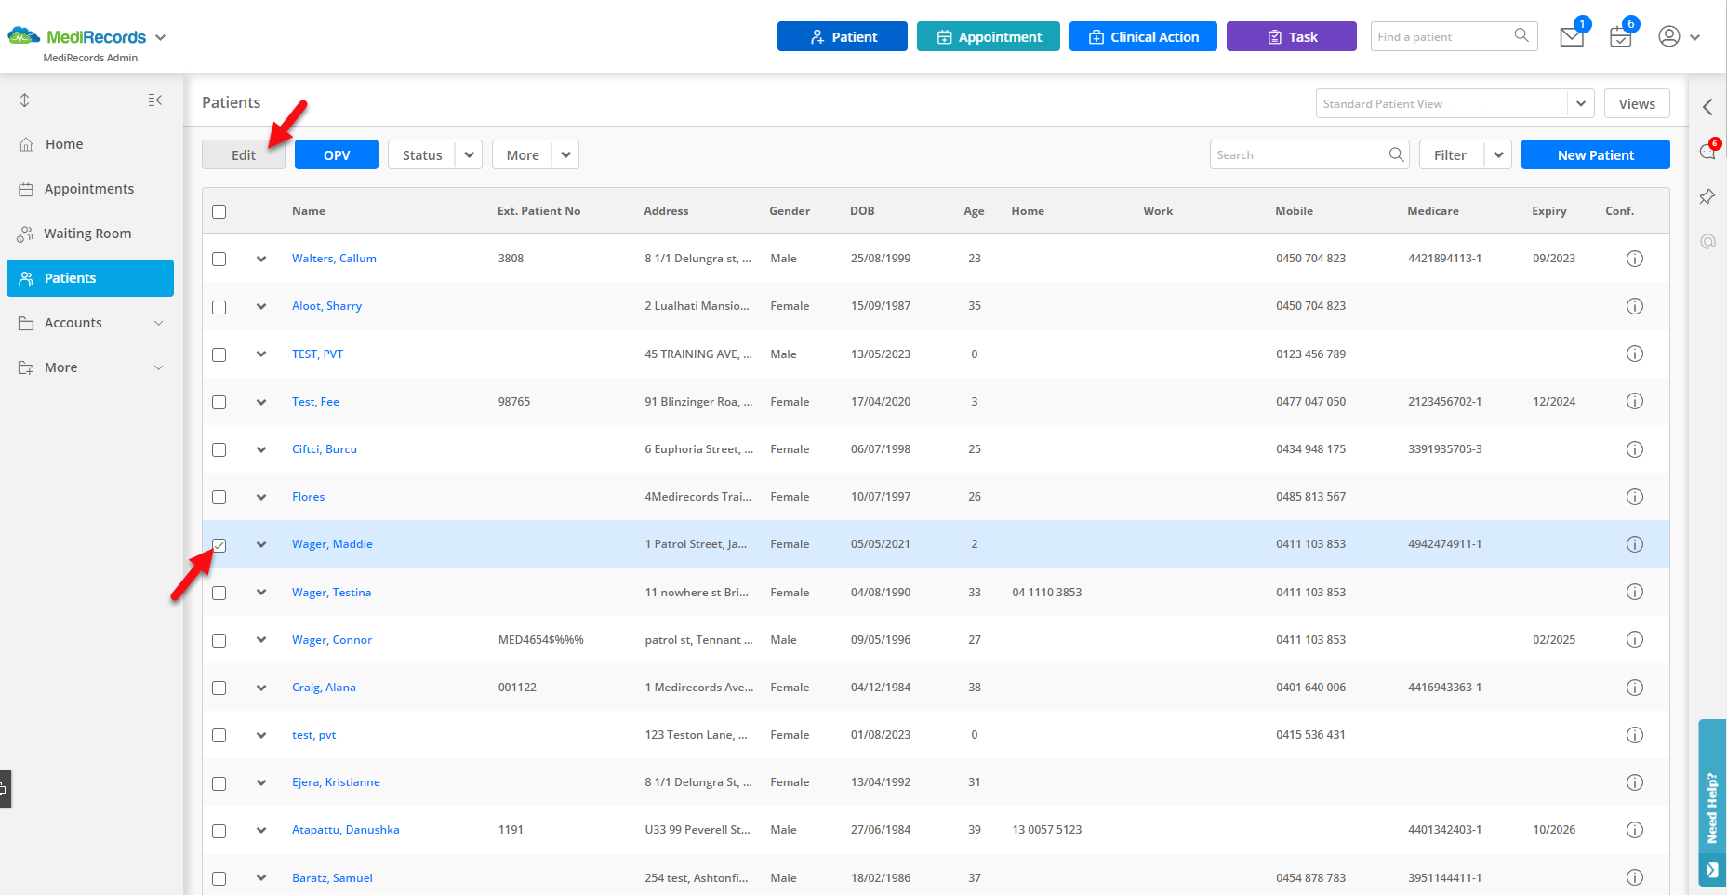Expand the right panel arrow icon
Viewport: 1727px width, 895px height.
pyautogui.click(x=1707, y=107)
